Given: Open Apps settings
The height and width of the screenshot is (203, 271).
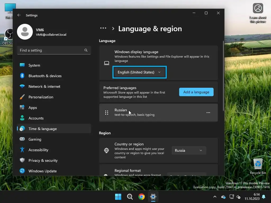Looking at the screenshot, I should click(x=54, y=108).
